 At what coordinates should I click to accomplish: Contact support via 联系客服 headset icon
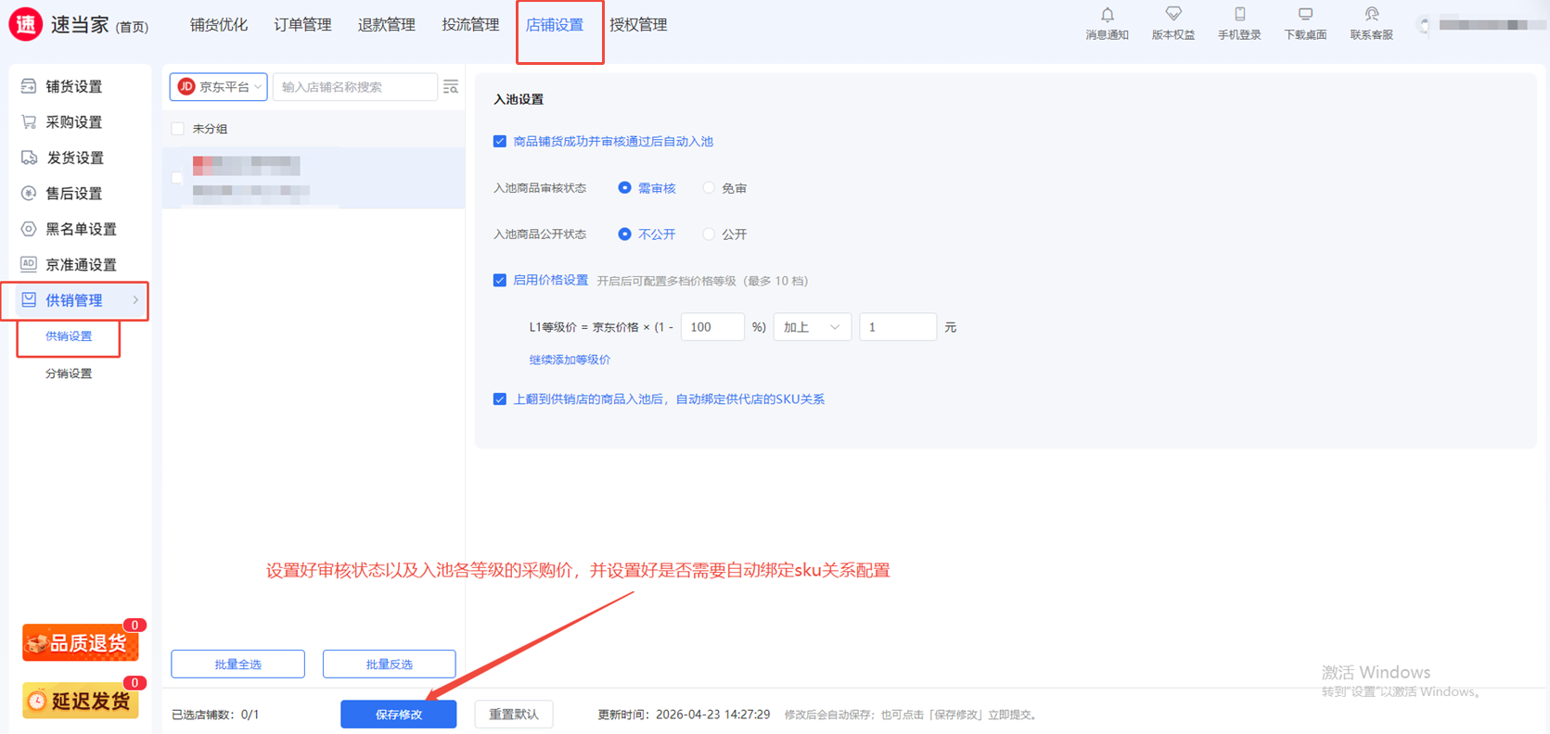click(x=1371, y=16)
